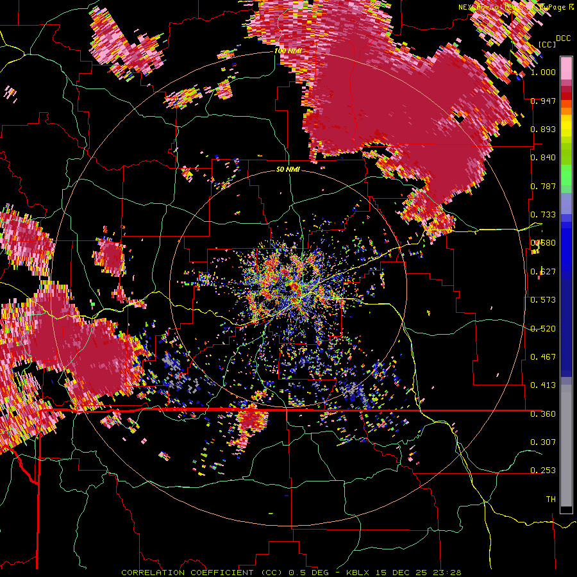The width and height of the screenshot is (577, 577).
Task: Select the 0.787 scale label
Action: pos(543,186)
